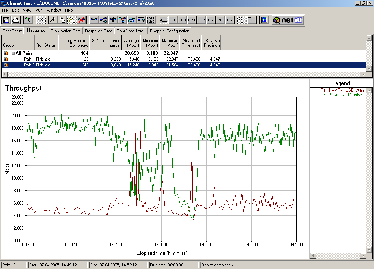This screenshot has height=269, width=374.
Task: Click Pair 1 USB_wlan legend entry
Action: pos(341,90)
